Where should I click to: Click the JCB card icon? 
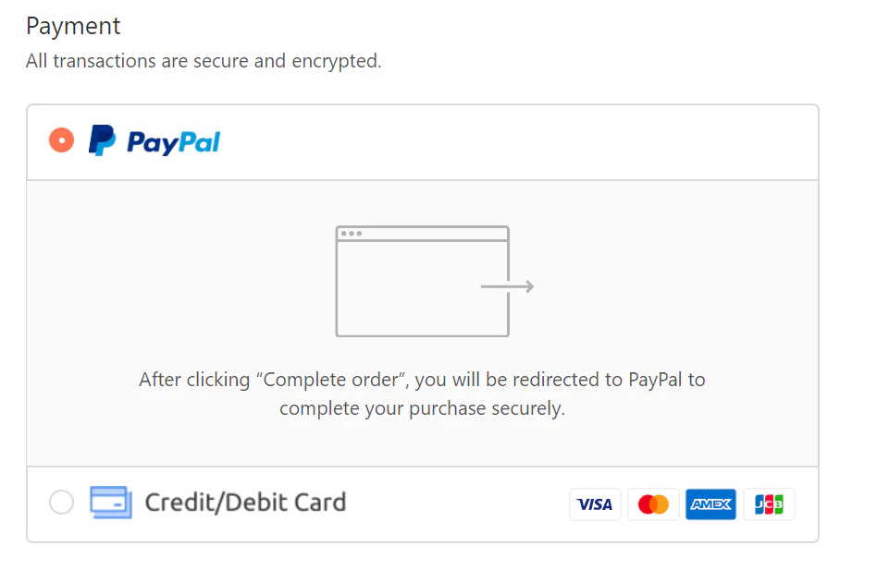[x=769, y=504]
